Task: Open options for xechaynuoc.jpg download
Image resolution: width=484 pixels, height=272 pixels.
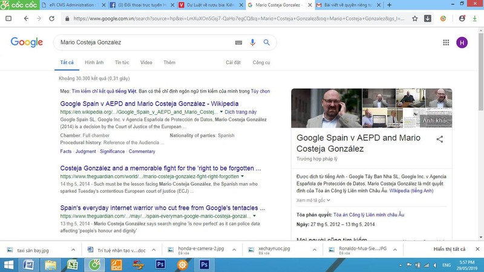Action: coord(315,250)
